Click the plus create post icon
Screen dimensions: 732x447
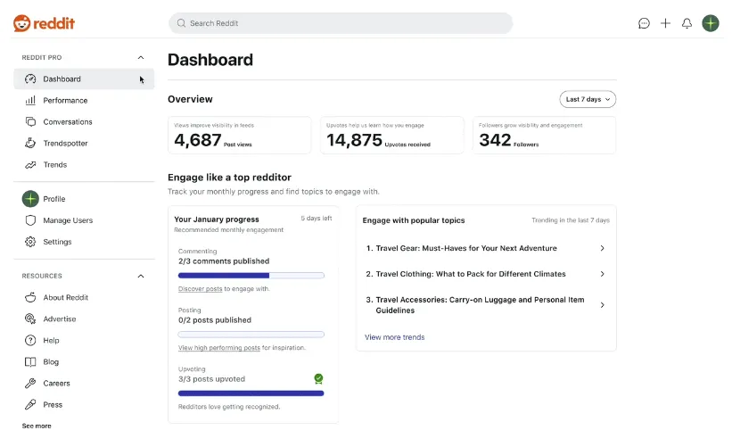coord(665,23)
